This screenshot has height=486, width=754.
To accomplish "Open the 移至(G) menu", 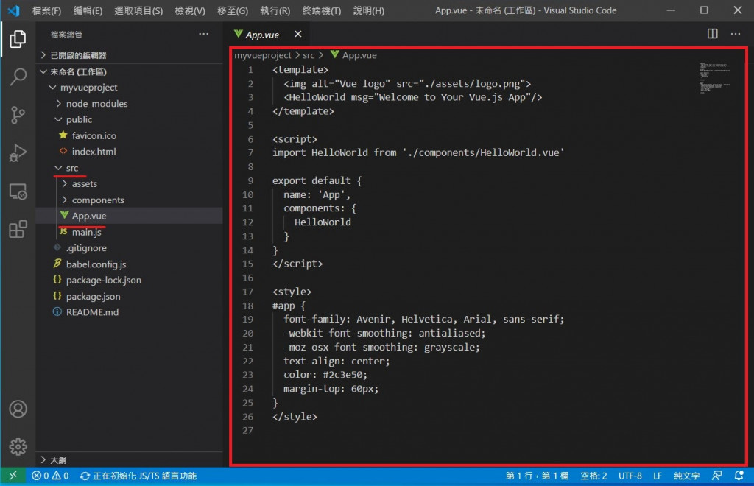I will point(233,10).
